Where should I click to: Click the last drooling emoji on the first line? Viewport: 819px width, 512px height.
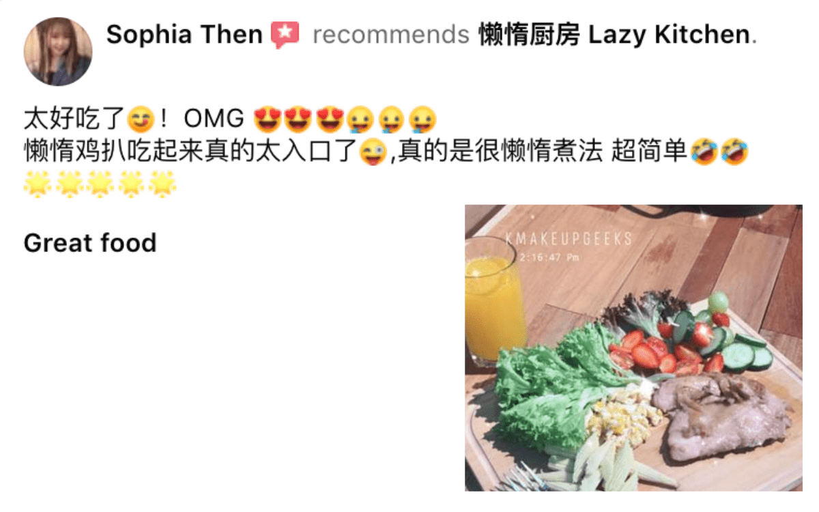pos(422,121)
